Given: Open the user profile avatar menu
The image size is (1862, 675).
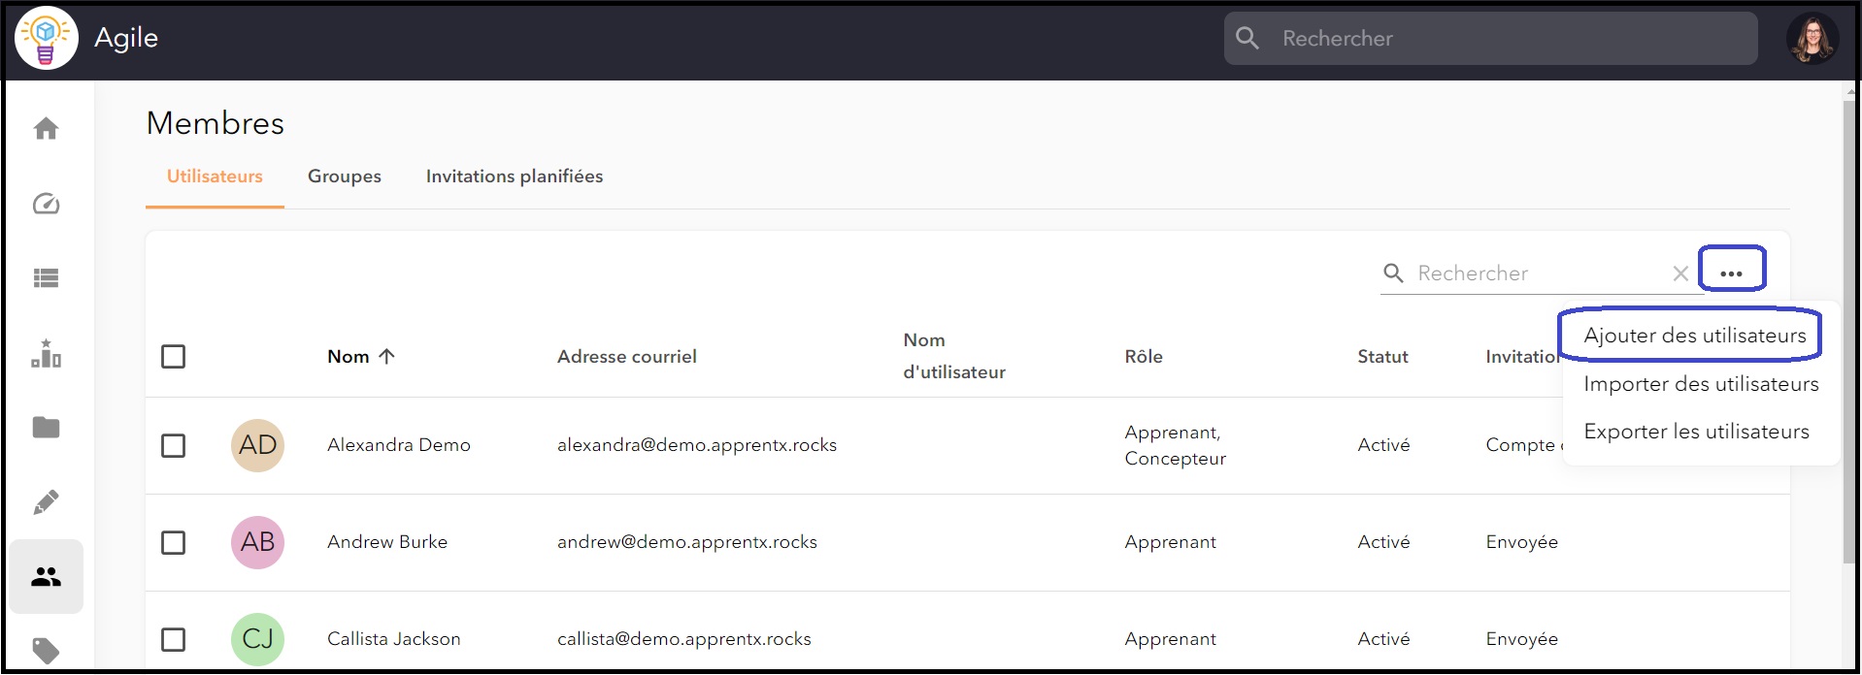Looking at the screenshot, I should pos(1812,39).
